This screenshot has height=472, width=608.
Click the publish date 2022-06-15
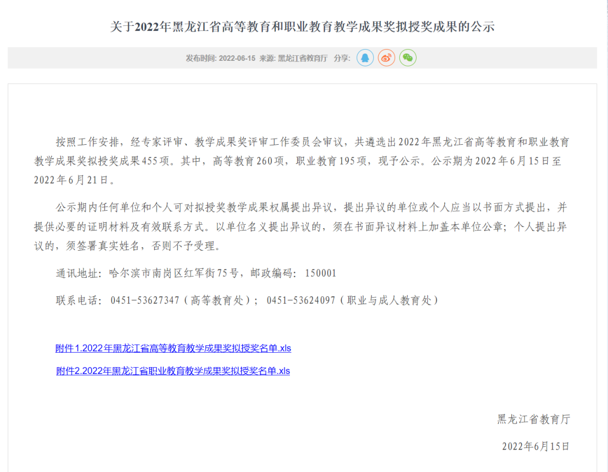tap(237, 59)
